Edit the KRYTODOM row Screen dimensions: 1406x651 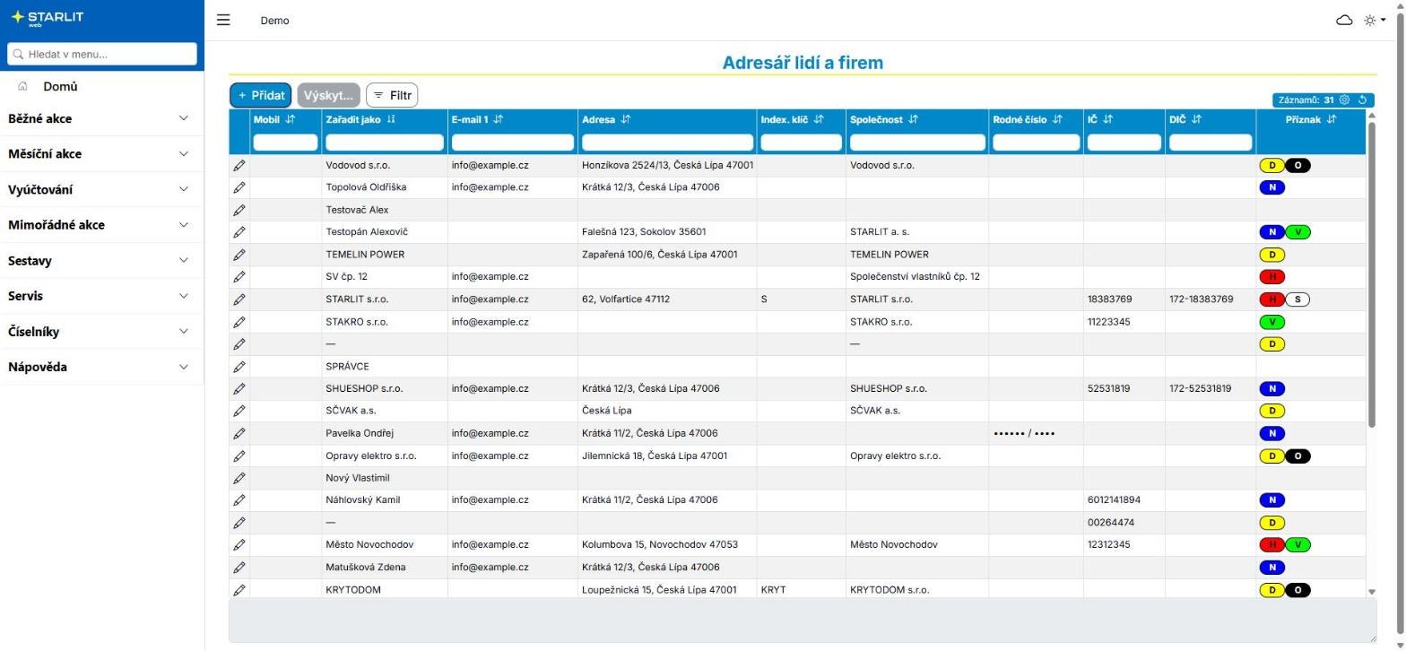pos(239,590)
